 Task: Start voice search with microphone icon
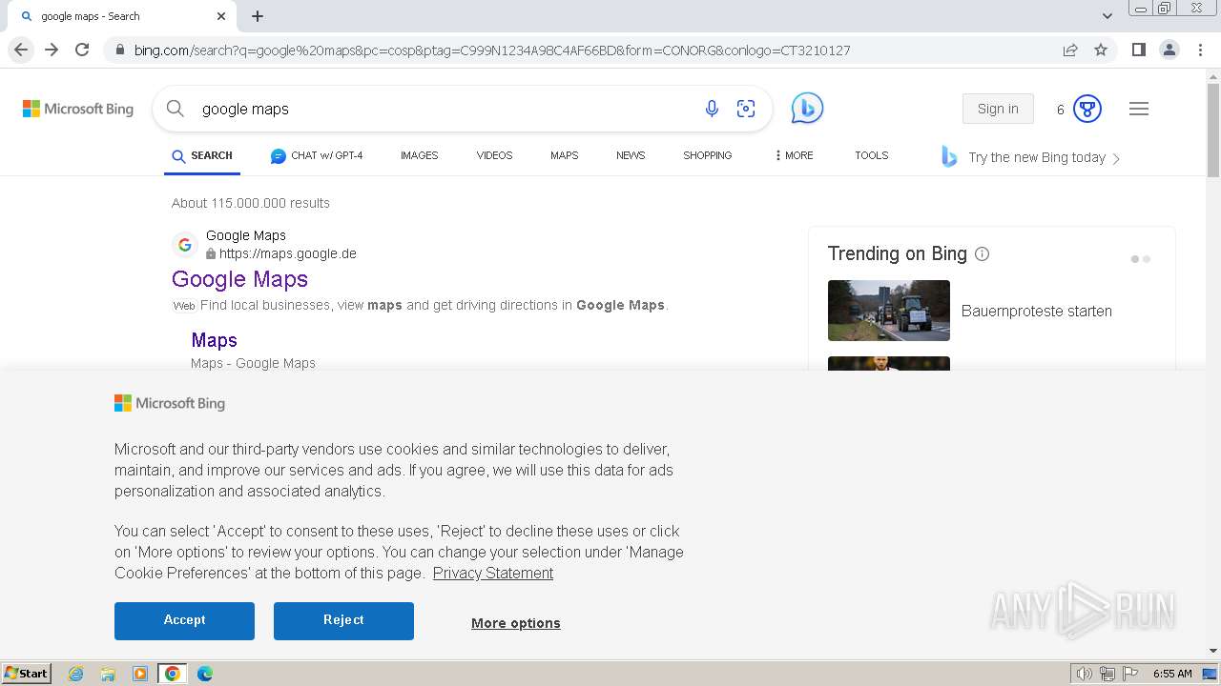pyautogui.click(x=712, y=109)
